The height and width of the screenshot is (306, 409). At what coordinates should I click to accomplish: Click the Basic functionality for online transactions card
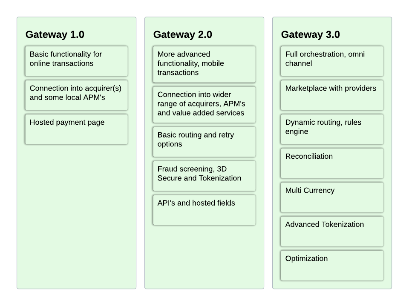coord(76,61)
